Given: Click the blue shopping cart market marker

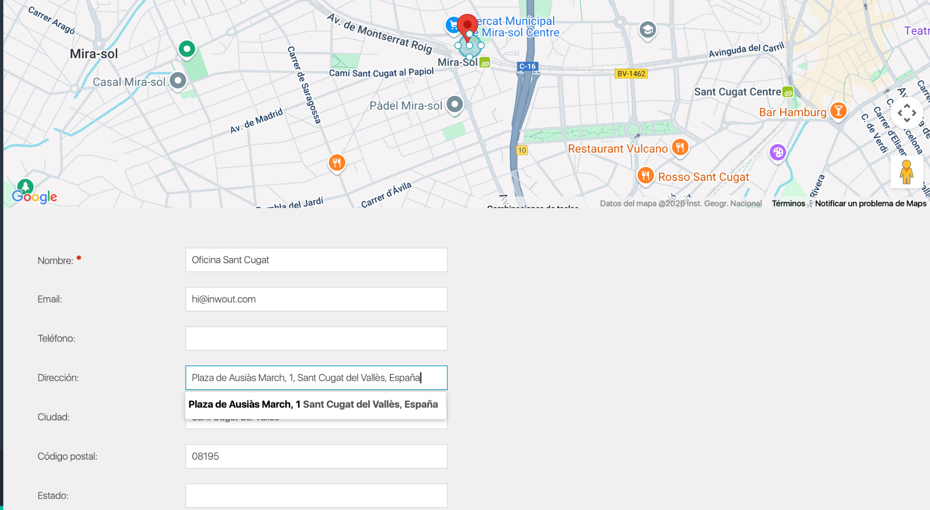Looking at the screenshot, I should [x=452, y=25].
